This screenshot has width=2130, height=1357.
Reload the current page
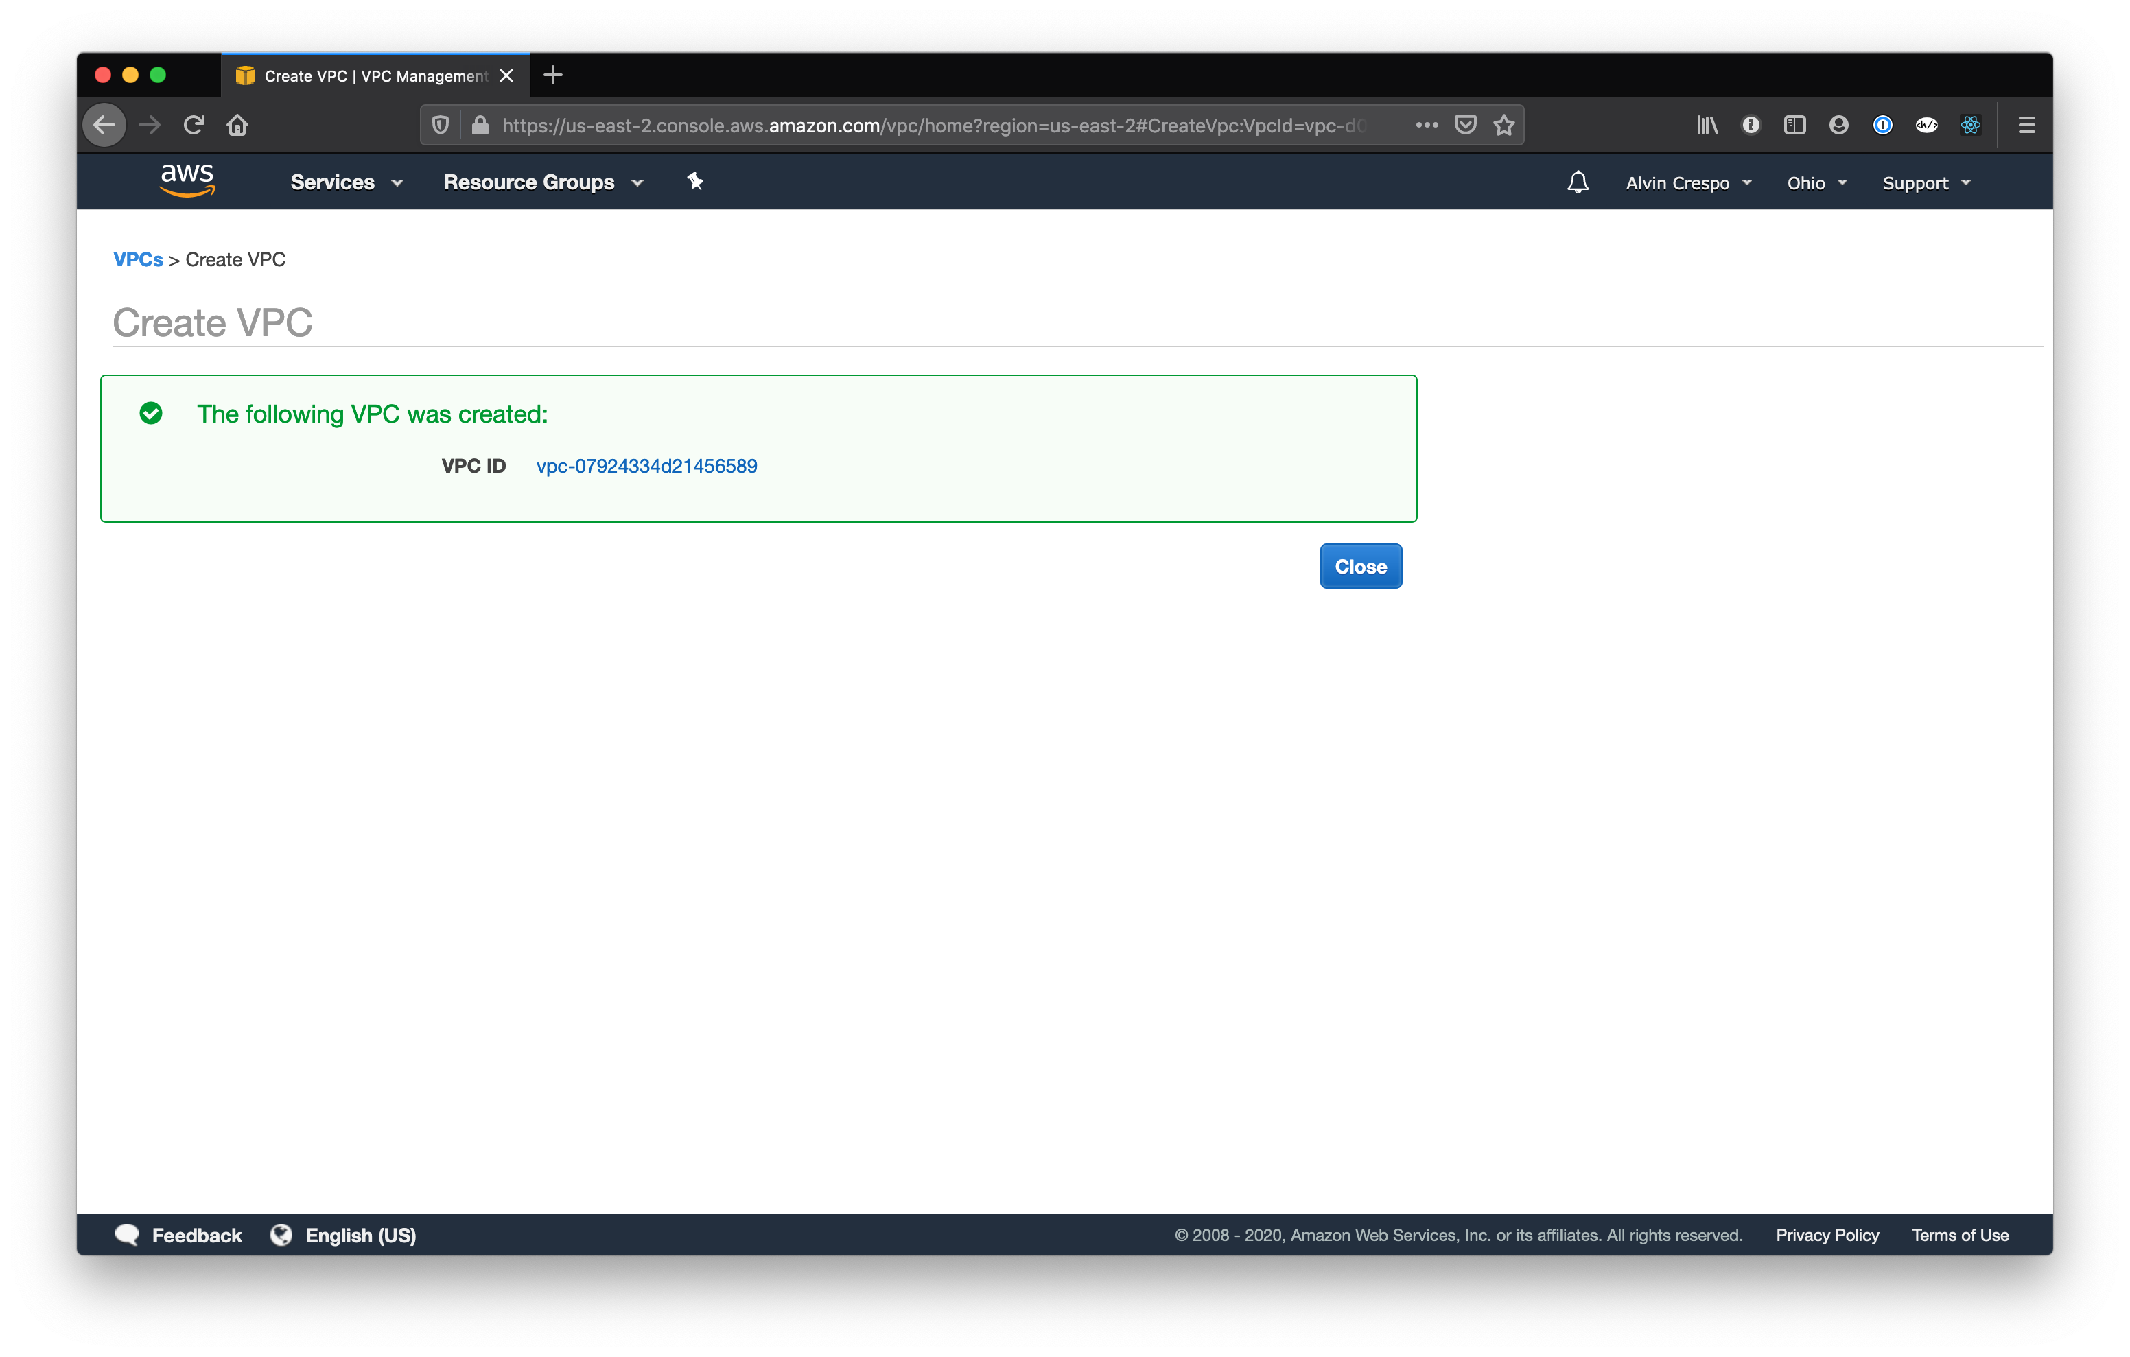pyautogui.click(x=194, y=125)
